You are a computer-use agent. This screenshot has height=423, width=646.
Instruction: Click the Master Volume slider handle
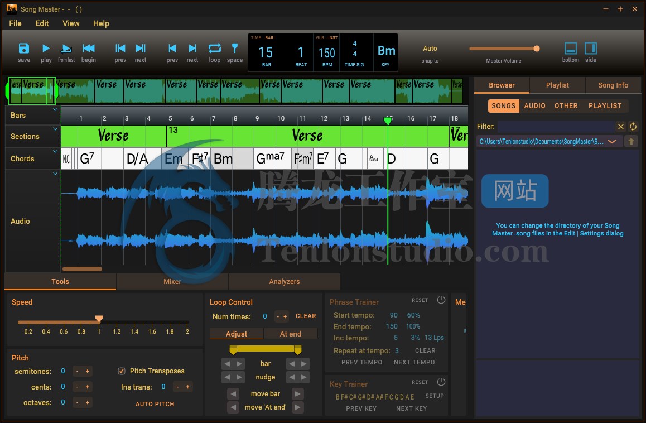pos(537,49)
